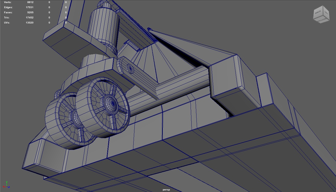
Task: Click the triangle count value 17452
Action: point(30,18)
